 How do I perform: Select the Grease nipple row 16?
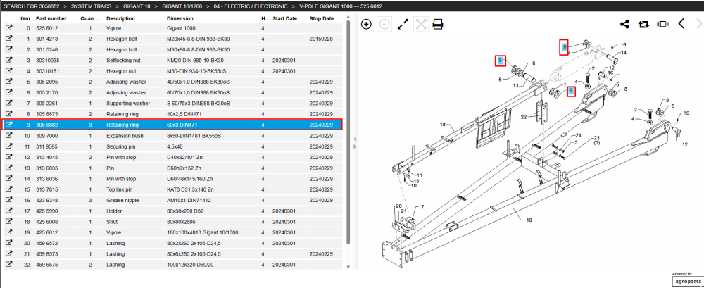pyautogui.click(x=173, y=201)
